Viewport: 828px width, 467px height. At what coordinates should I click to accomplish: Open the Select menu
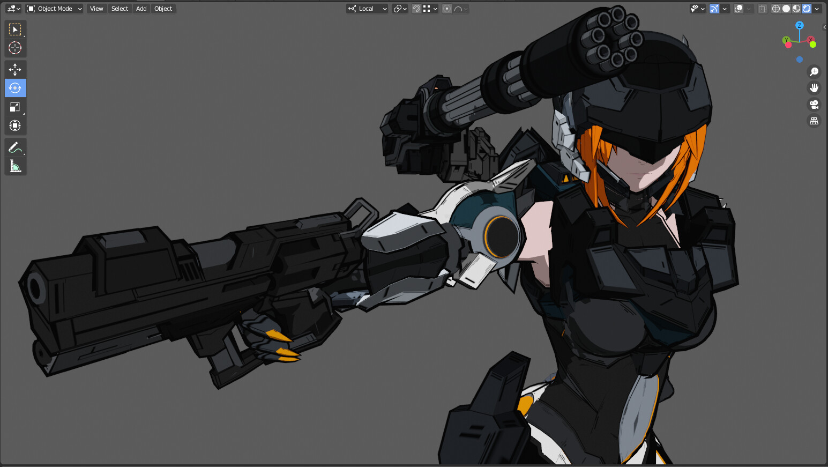click(x=120, y=9)
